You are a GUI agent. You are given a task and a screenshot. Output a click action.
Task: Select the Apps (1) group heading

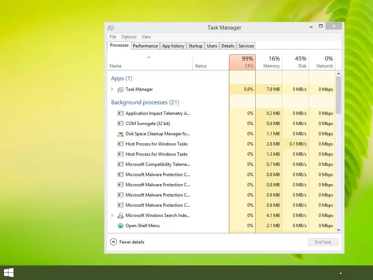[122, 78]
